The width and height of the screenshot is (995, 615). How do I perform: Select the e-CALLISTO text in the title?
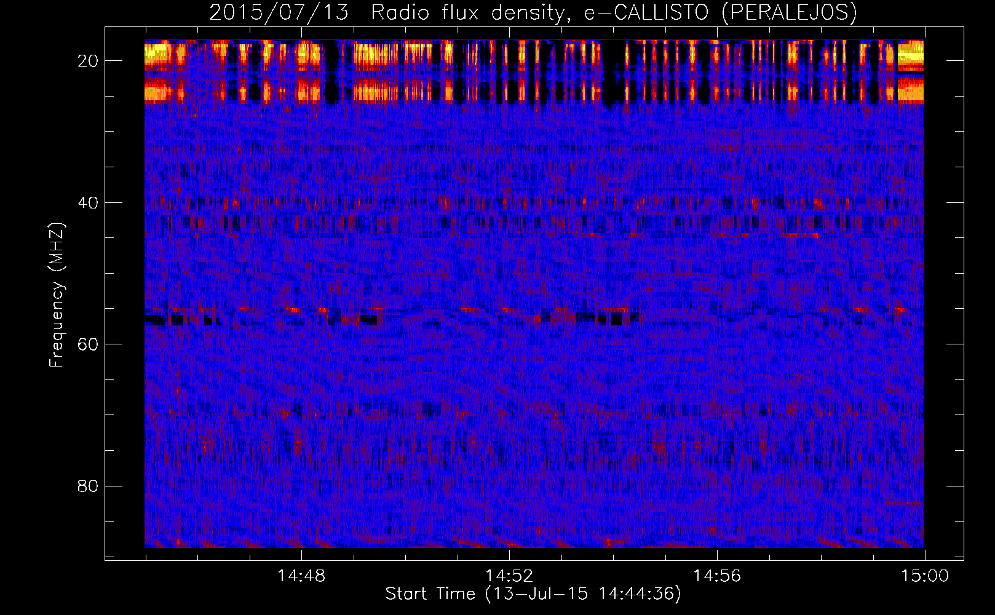click(646, 13)
